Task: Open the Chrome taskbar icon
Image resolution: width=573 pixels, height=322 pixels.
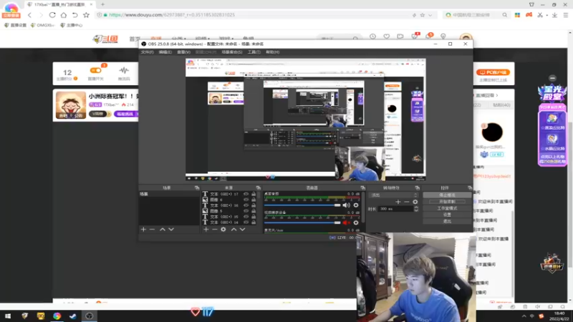Action: pos(57,316)
